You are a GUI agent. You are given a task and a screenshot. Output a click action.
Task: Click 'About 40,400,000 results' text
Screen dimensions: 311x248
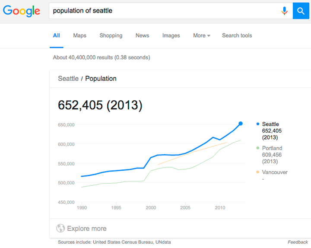tap(83, 57)
